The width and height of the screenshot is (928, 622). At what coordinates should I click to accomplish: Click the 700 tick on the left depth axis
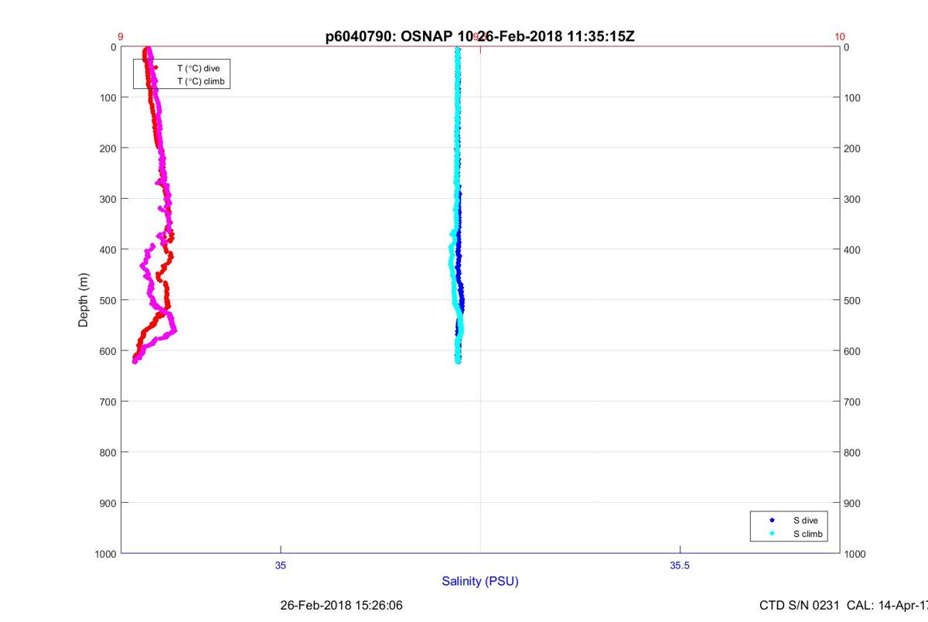click(108, 402)
